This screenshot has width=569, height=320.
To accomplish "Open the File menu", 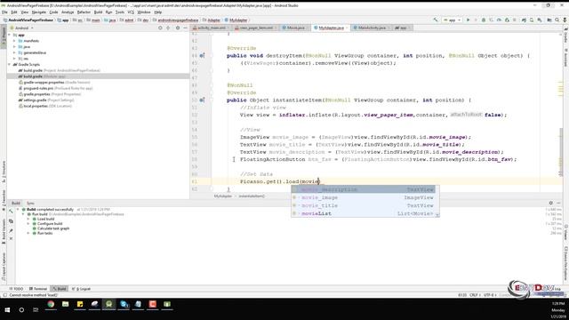I will [4, 12].
